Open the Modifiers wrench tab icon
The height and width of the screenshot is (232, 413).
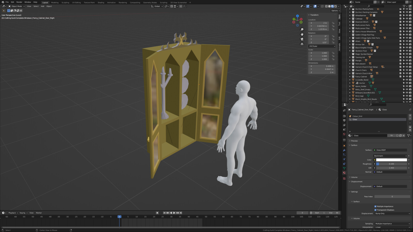tap(344, 150)
